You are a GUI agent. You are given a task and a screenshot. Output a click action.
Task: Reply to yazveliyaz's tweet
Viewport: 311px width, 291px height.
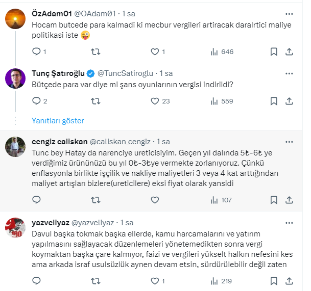(36, 280)
